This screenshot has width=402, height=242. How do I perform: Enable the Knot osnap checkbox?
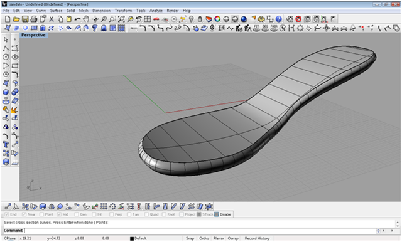click(x=164, y=214)
